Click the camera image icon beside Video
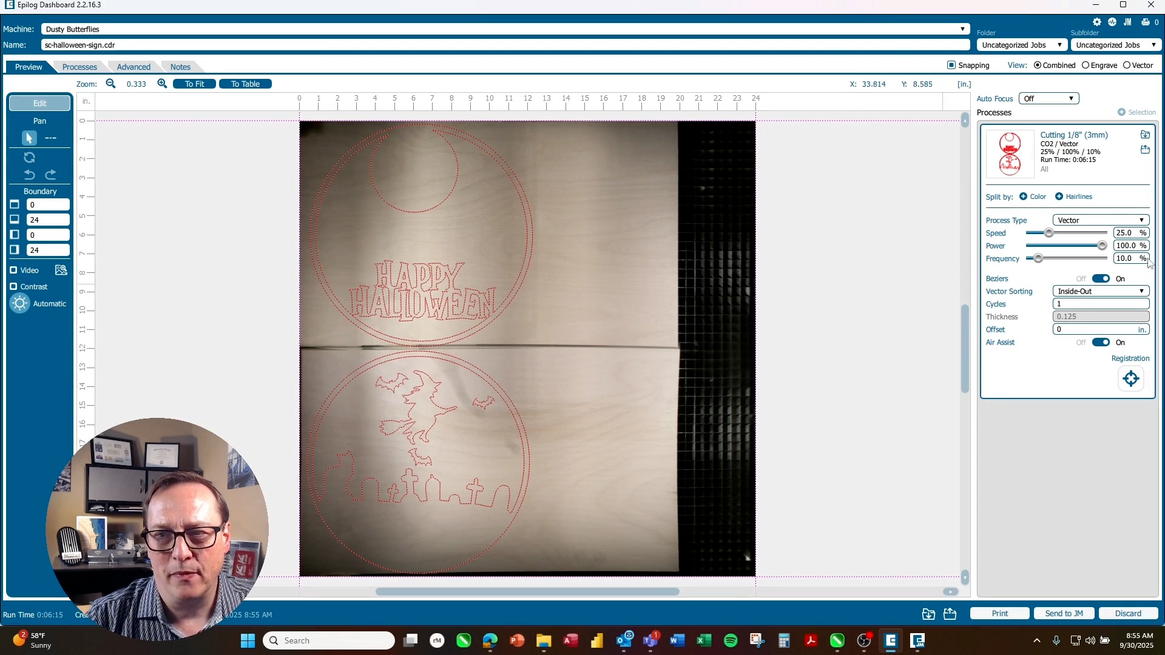Image resolution: width=1165 pixels, height=655 pixels. pos(61,270)
